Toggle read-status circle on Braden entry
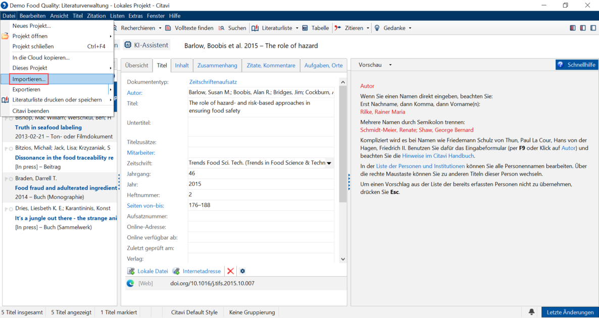The width and height of the screenshot is (599, 318). [x=11, y=179]
